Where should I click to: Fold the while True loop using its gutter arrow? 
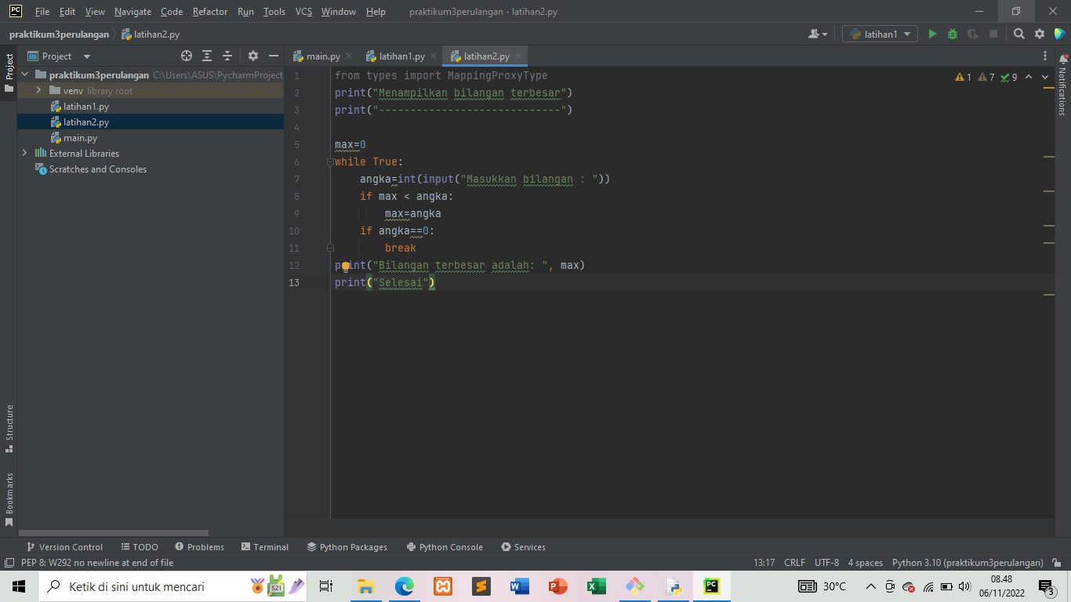[x=330, y=161]
